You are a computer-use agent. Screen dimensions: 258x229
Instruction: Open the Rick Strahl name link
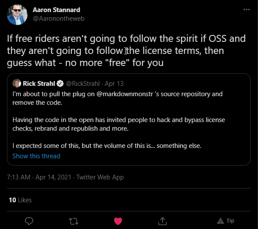(x=39, y=84)
